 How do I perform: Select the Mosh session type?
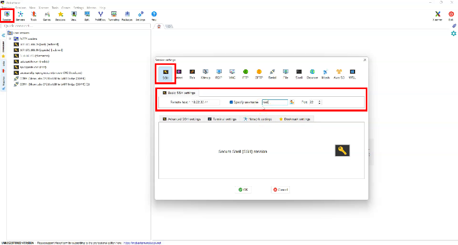tap(325, 74)
